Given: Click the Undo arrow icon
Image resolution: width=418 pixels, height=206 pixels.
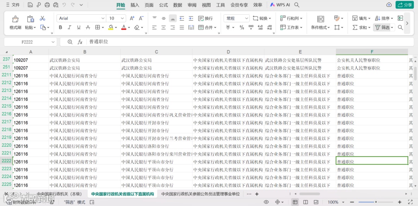Looking at the screenshot, I should click(x=64, y=5).
